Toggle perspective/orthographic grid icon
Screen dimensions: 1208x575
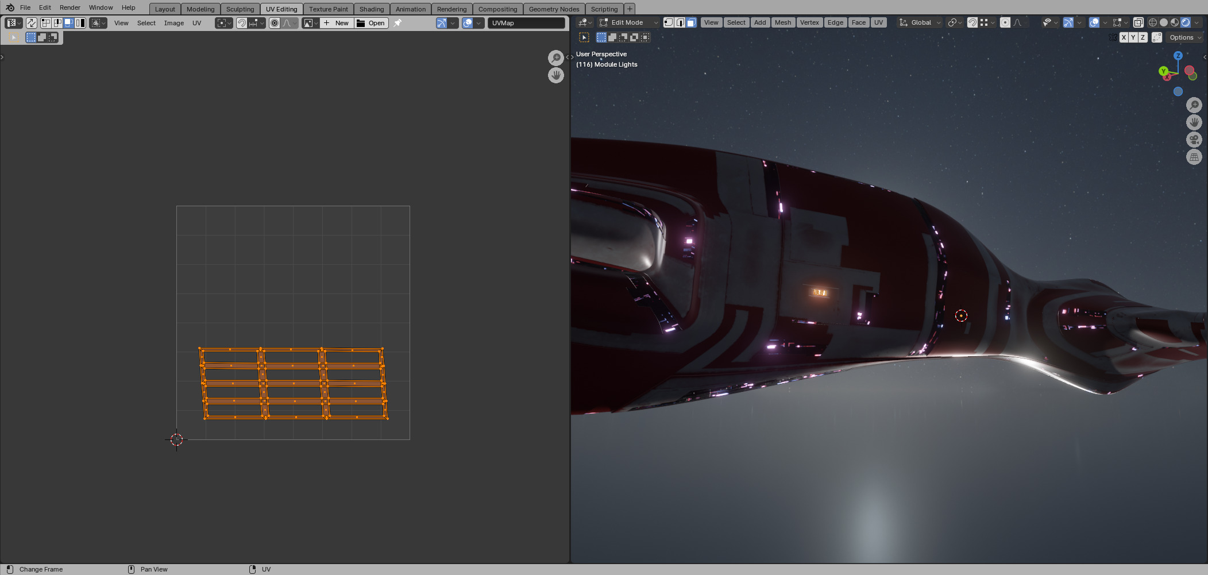(1194, 157)
